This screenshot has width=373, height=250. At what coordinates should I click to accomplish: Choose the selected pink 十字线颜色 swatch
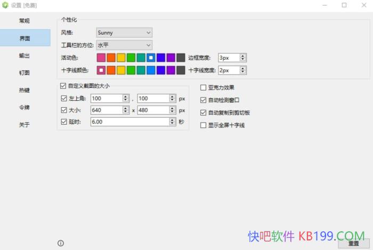101,70
